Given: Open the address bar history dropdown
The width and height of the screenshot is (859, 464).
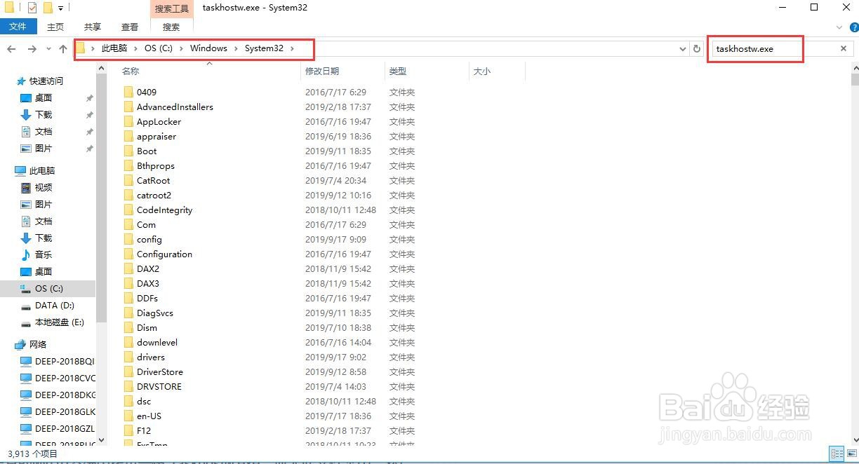Looking at the screenshot, I should pyautogui.click(x=682, y=49).
